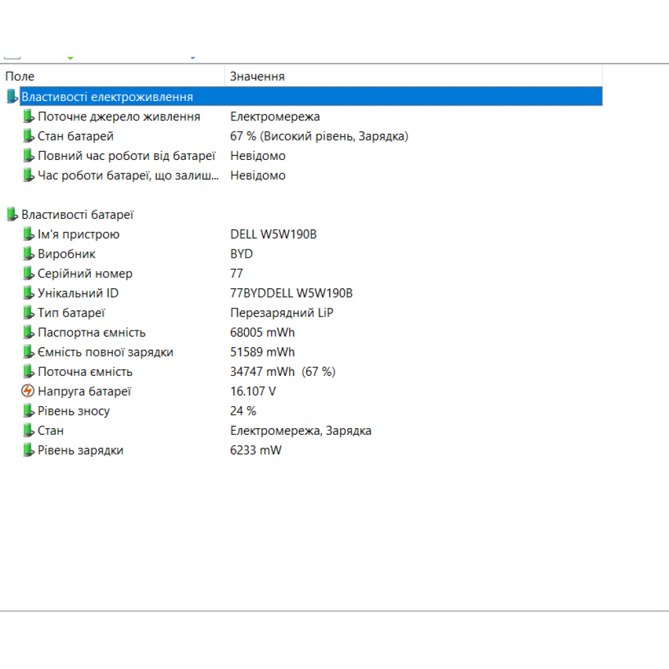
Task: Click the green arrow icon in the toolbar
Action: [70, 58]
